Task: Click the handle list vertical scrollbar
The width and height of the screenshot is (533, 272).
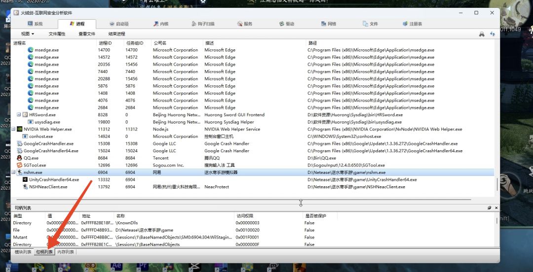Action: [497, 220]
